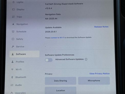Open the Release Notes link
This screenshot has width=125, height=94.
click(101, 27)
